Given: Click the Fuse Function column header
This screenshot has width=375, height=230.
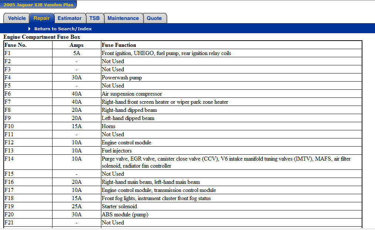Looking at the screenshot, I should point(232,45).
